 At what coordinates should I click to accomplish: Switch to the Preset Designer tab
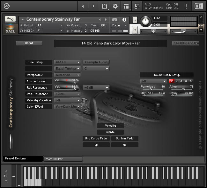click(22, 158)
